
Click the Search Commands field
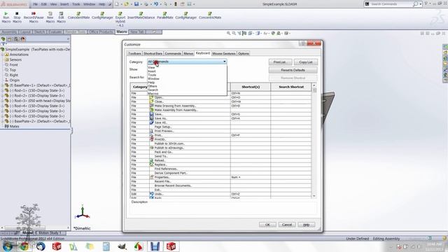pos(391,4)
